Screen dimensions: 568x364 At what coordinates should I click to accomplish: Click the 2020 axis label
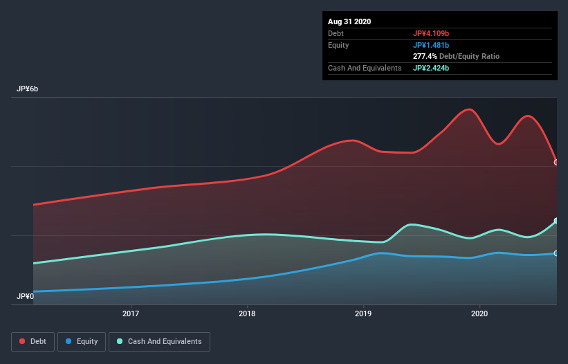(479, 313)
